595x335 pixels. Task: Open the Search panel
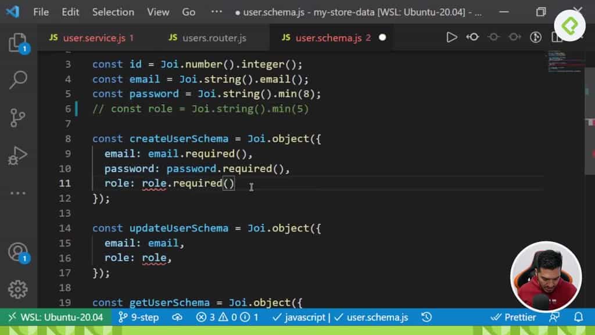click(19, 80)
